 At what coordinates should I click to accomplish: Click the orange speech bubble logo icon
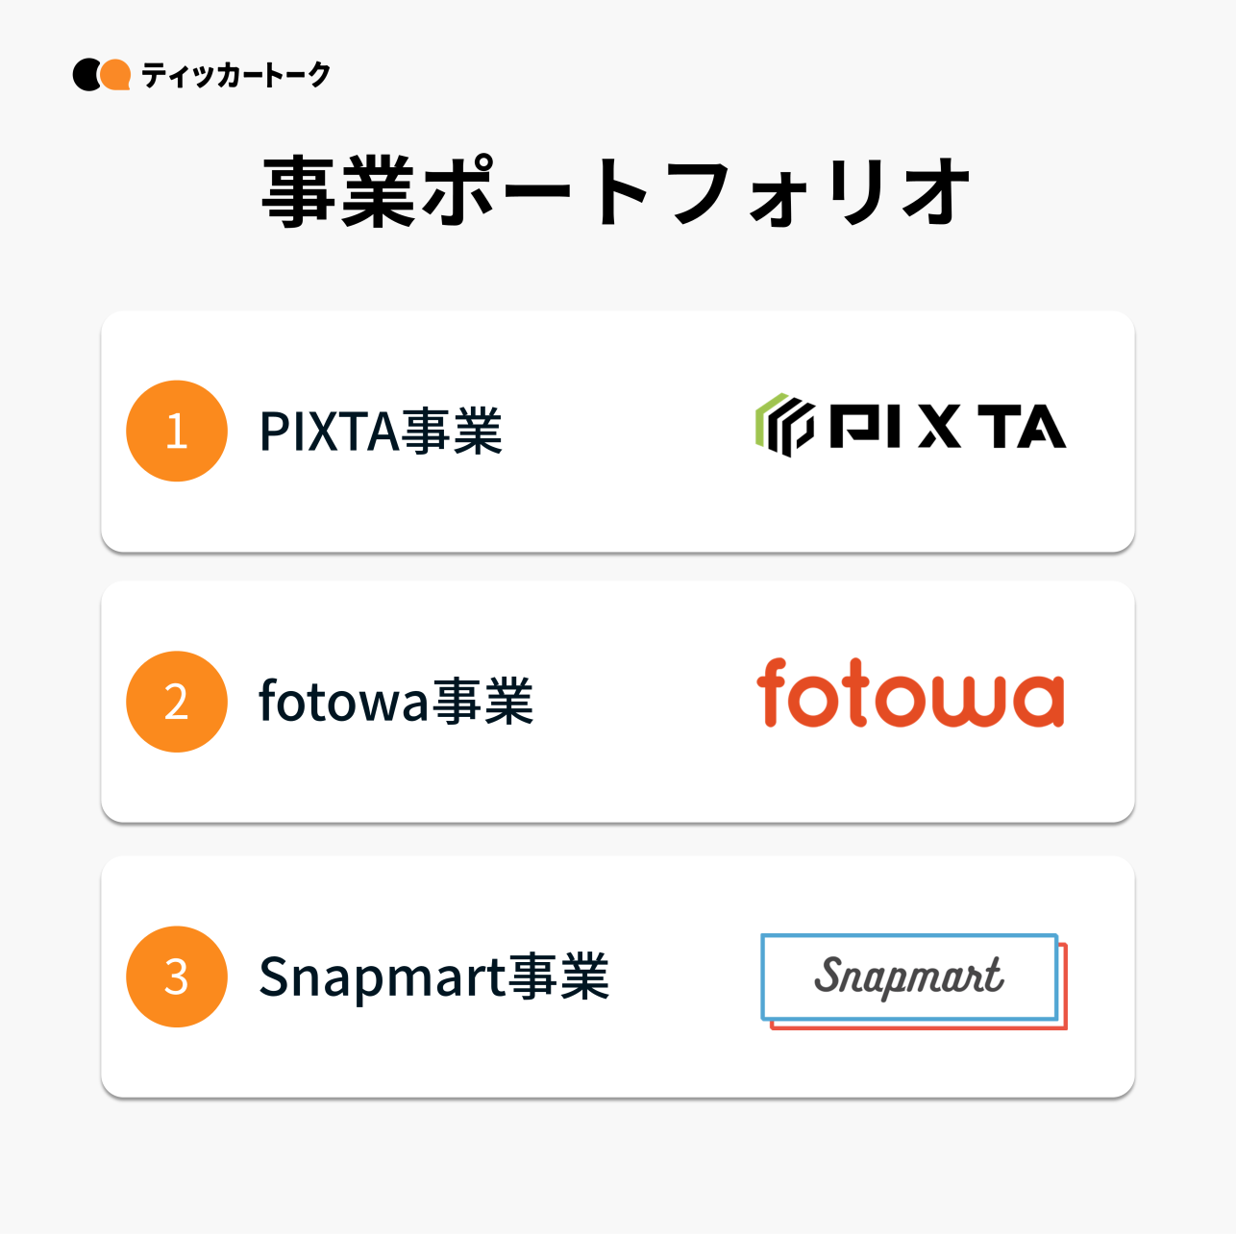(x=116, y=74)
